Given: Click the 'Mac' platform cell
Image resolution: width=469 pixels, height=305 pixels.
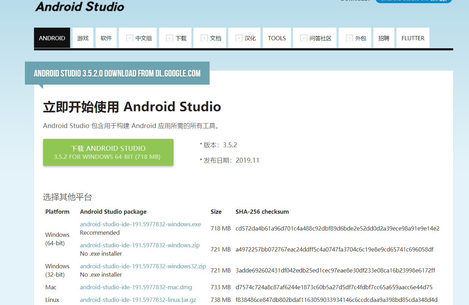Looking at the screenshot, I should [x=51, y=287].
